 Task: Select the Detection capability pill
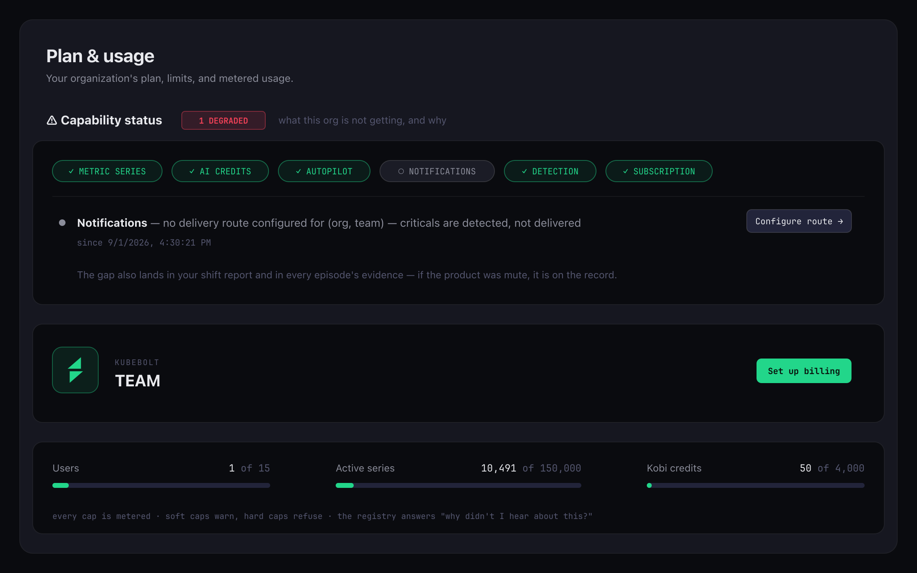(550, 171)
